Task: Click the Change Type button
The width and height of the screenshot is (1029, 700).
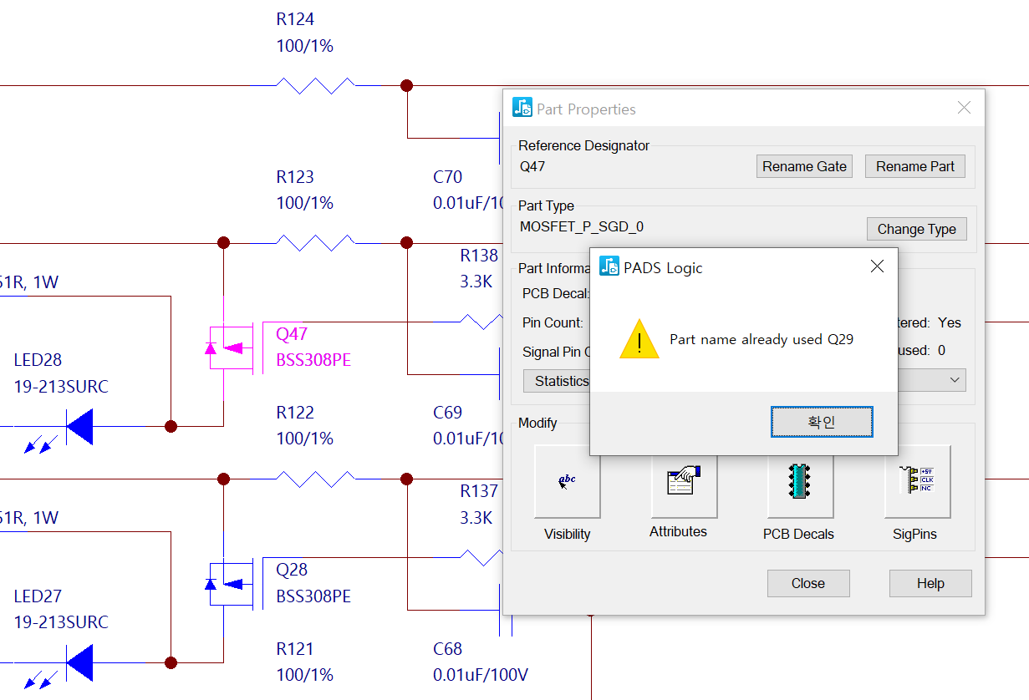Action: [x=916, y=229]
